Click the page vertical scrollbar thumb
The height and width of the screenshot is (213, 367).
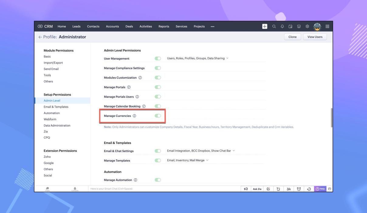click(332, 117)
